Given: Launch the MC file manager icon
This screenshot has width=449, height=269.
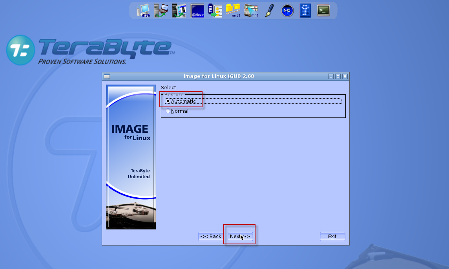Looking at the screenshot, I should (287, 11).
